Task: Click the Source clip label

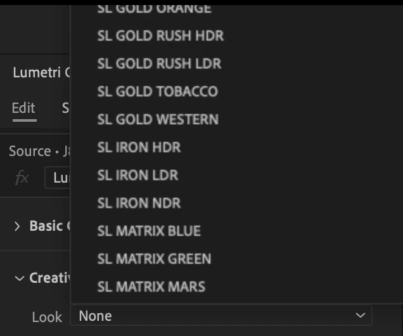Action: (x=39, y=151)
